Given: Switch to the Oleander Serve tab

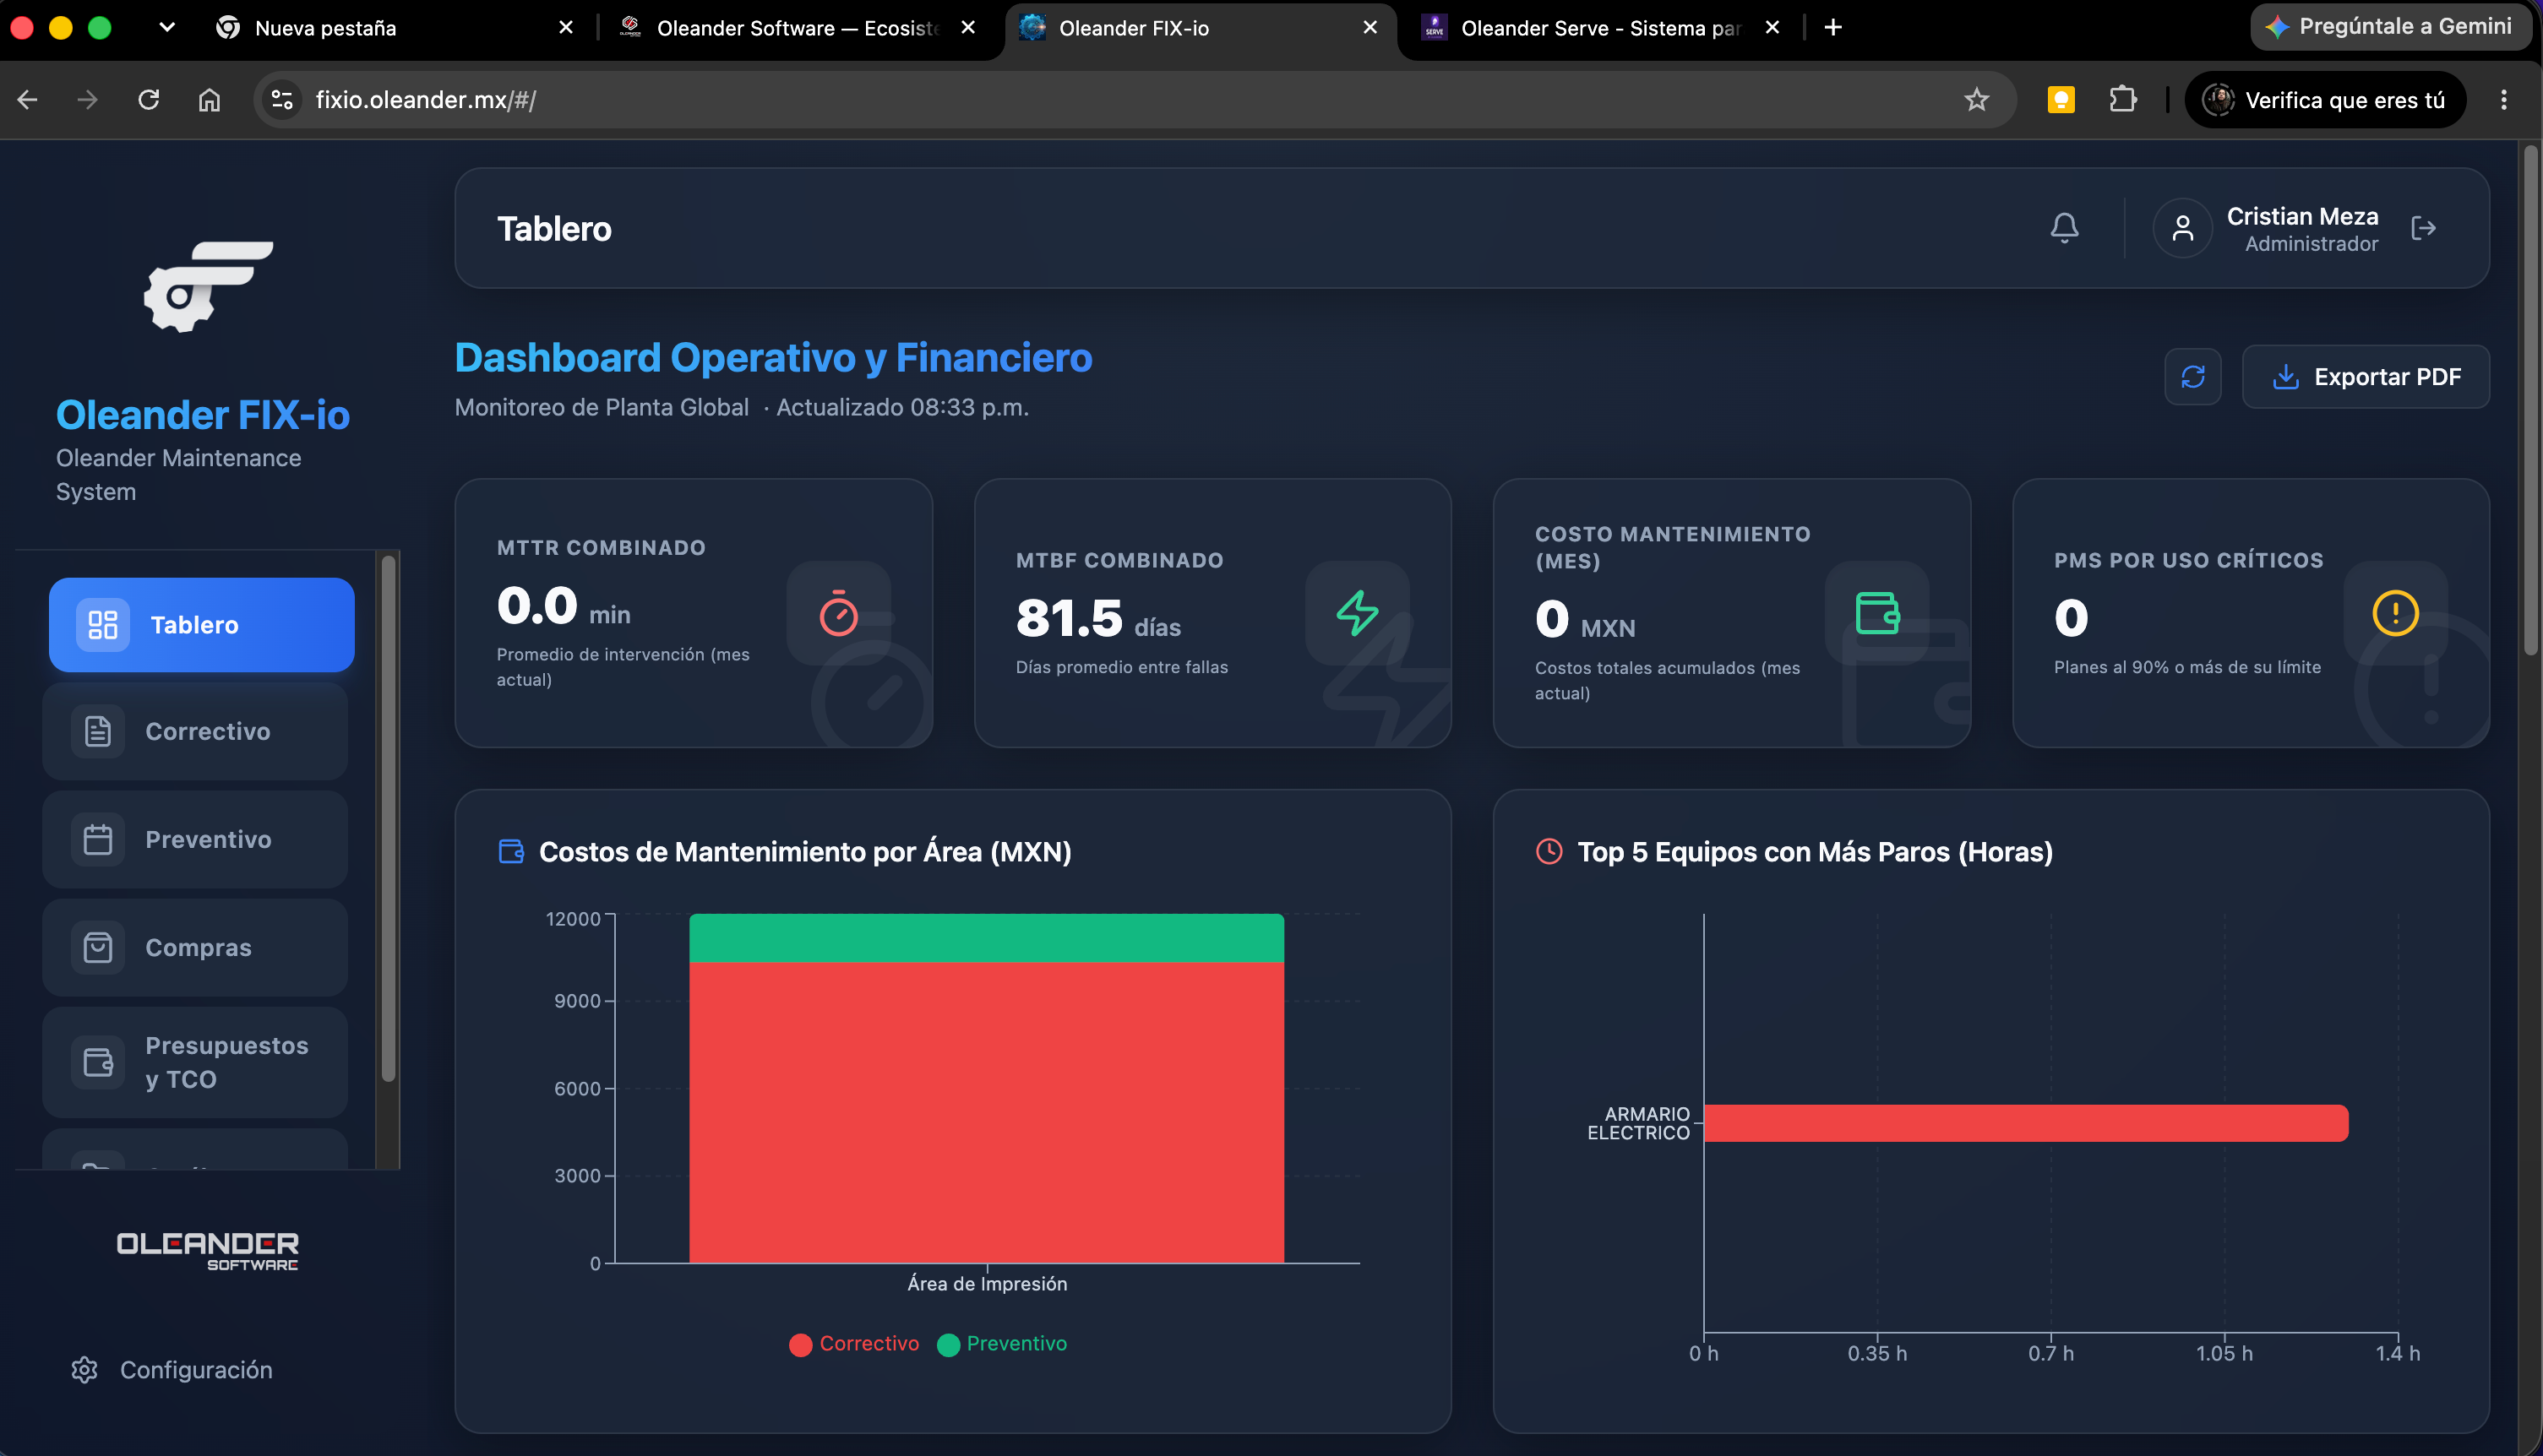Looking at the screenshot, I should pyautogui.click(x=1599, y=28).
